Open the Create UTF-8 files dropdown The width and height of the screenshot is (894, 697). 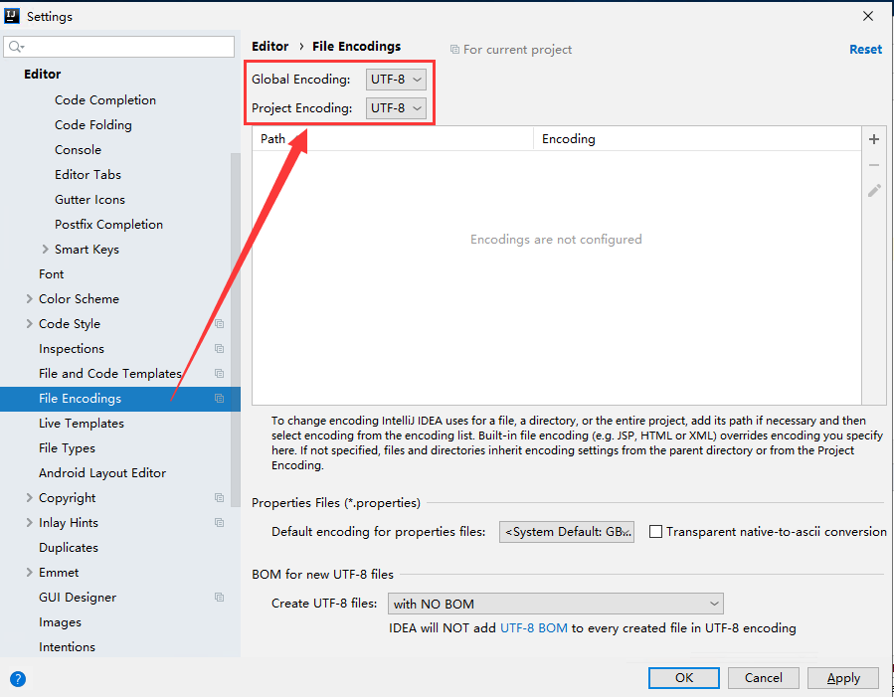pyautogui.click(x=555, y=604)
